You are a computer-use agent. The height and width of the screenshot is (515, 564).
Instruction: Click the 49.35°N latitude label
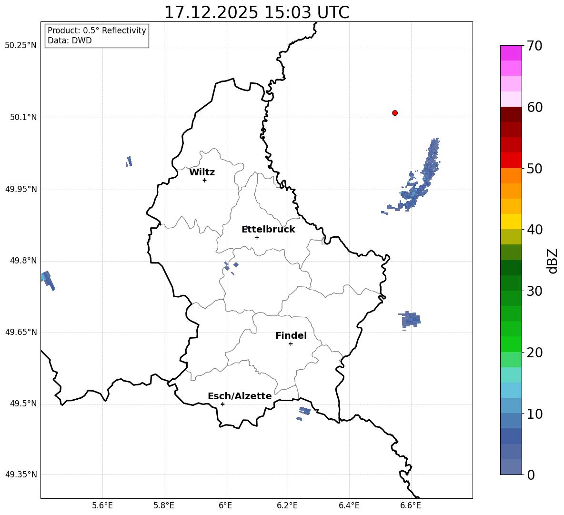click(21, 475)
